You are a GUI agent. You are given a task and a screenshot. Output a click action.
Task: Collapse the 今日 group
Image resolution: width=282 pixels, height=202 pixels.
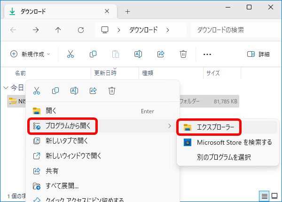click(6, 87)
